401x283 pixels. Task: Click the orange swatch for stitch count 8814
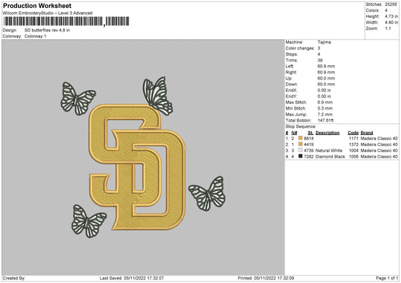(301, 138)
